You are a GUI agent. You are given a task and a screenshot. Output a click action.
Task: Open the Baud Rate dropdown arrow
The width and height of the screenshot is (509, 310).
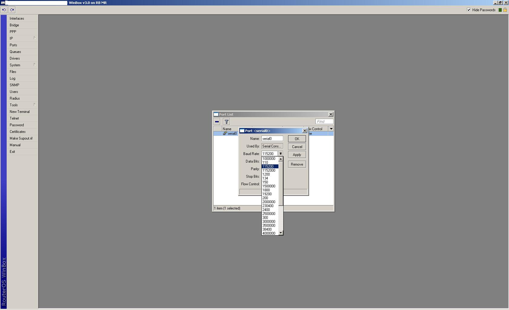click(x=280, y=153)
